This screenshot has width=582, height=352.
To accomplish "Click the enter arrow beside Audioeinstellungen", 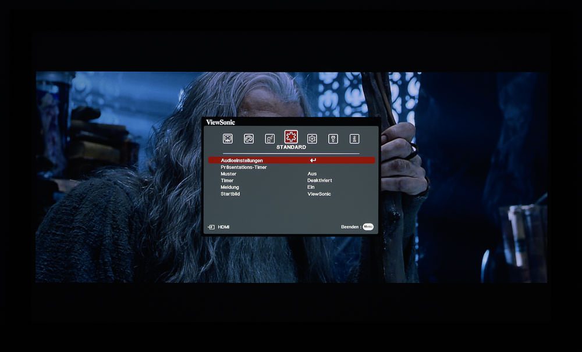I will (313, 160).
